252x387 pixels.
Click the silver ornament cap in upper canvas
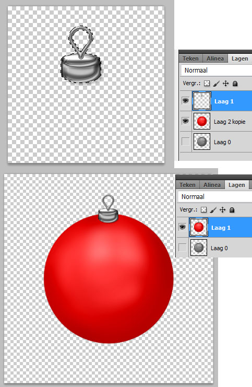pyautogui.click(x=81, y=68)
